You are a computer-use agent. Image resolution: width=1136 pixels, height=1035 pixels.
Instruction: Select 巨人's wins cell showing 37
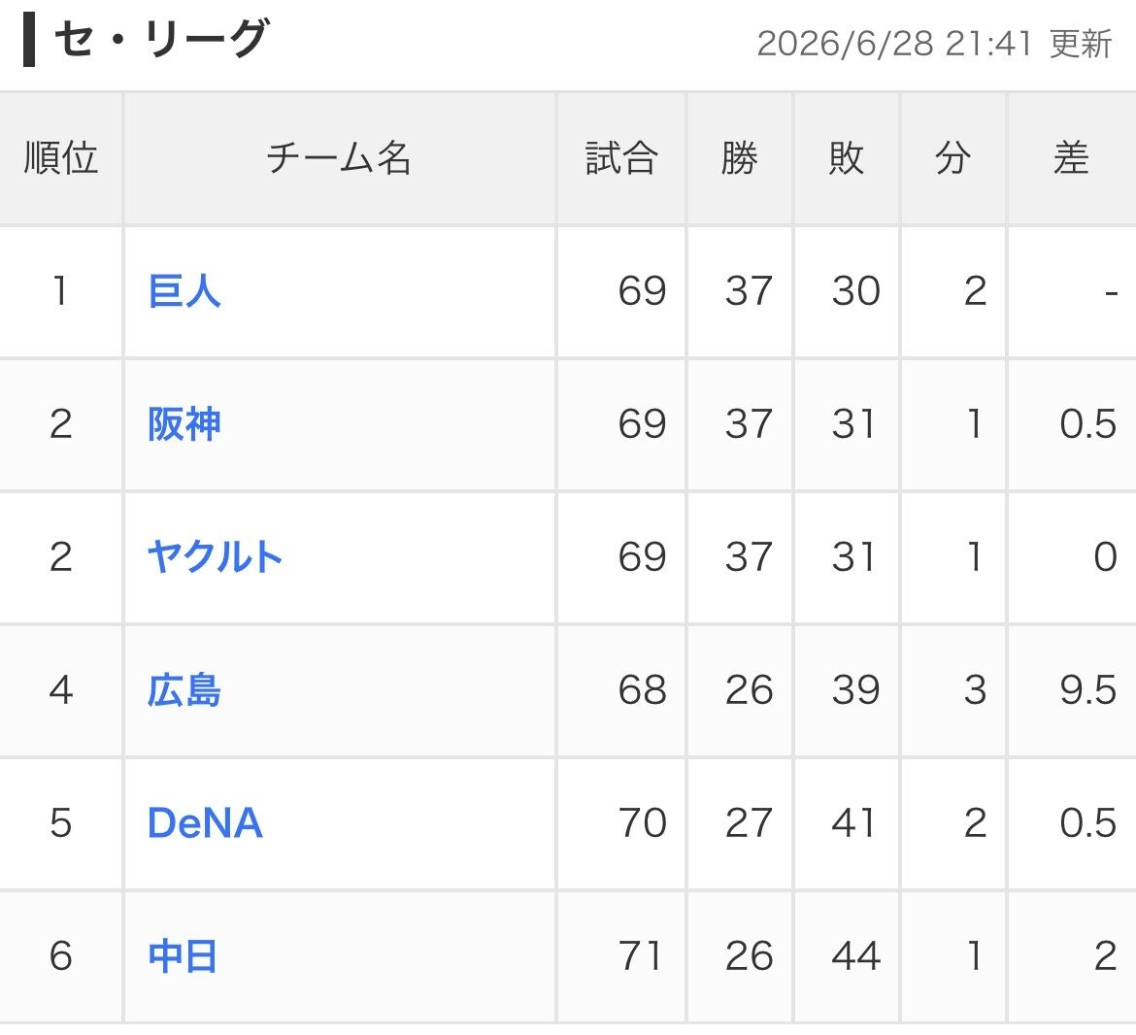point(750,291)
